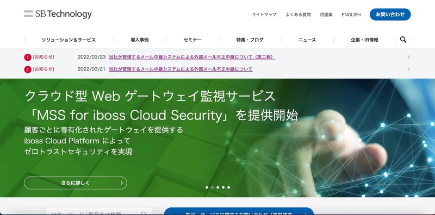Expand the 特集・ブログ menu

(250, 40)
